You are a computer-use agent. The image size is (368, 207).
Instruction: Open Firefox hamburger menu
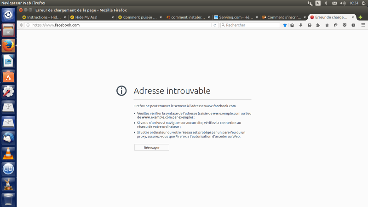pos(363,25)
